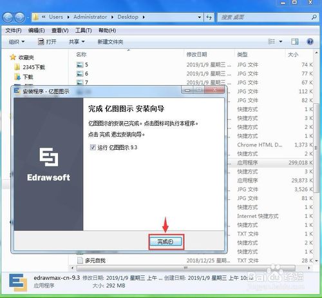Screen dimensions: 322x298
Task: Expand arrow after Desktop breadcrumb
Action: (x=144, y=17)
